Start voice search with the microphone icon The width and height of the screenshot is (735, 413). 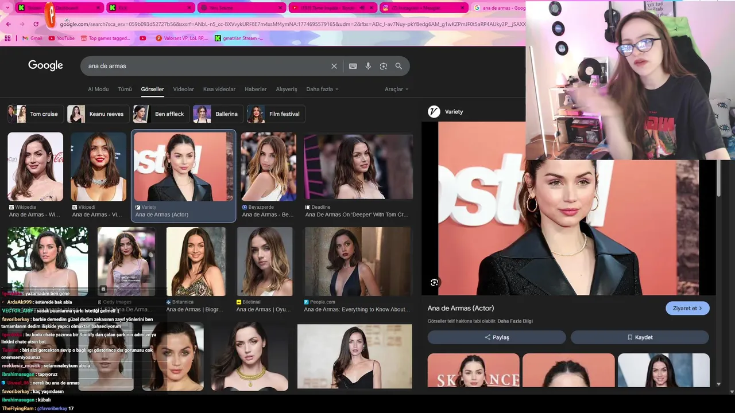click(368, 66)
